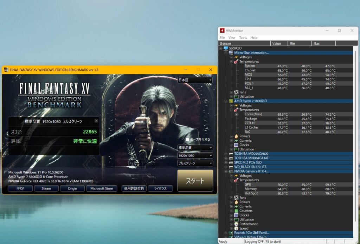The width and height of the screenshot is (360, 244).
Task: Toggle the ループ再生する loop playback checkbox
Action: pos(187,140)
